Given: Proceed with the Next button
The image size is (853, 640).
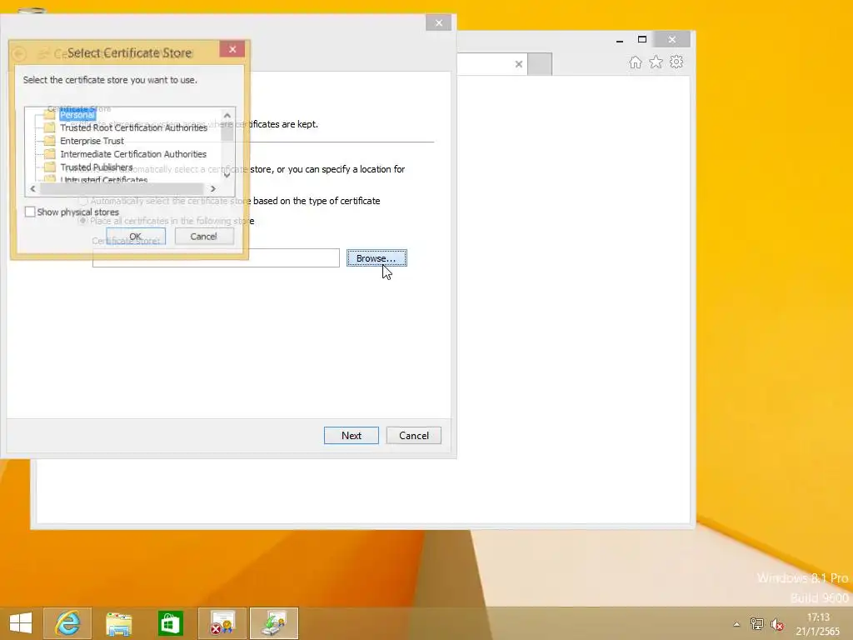Looking at the screenshot, I should [x=352, y=435].
